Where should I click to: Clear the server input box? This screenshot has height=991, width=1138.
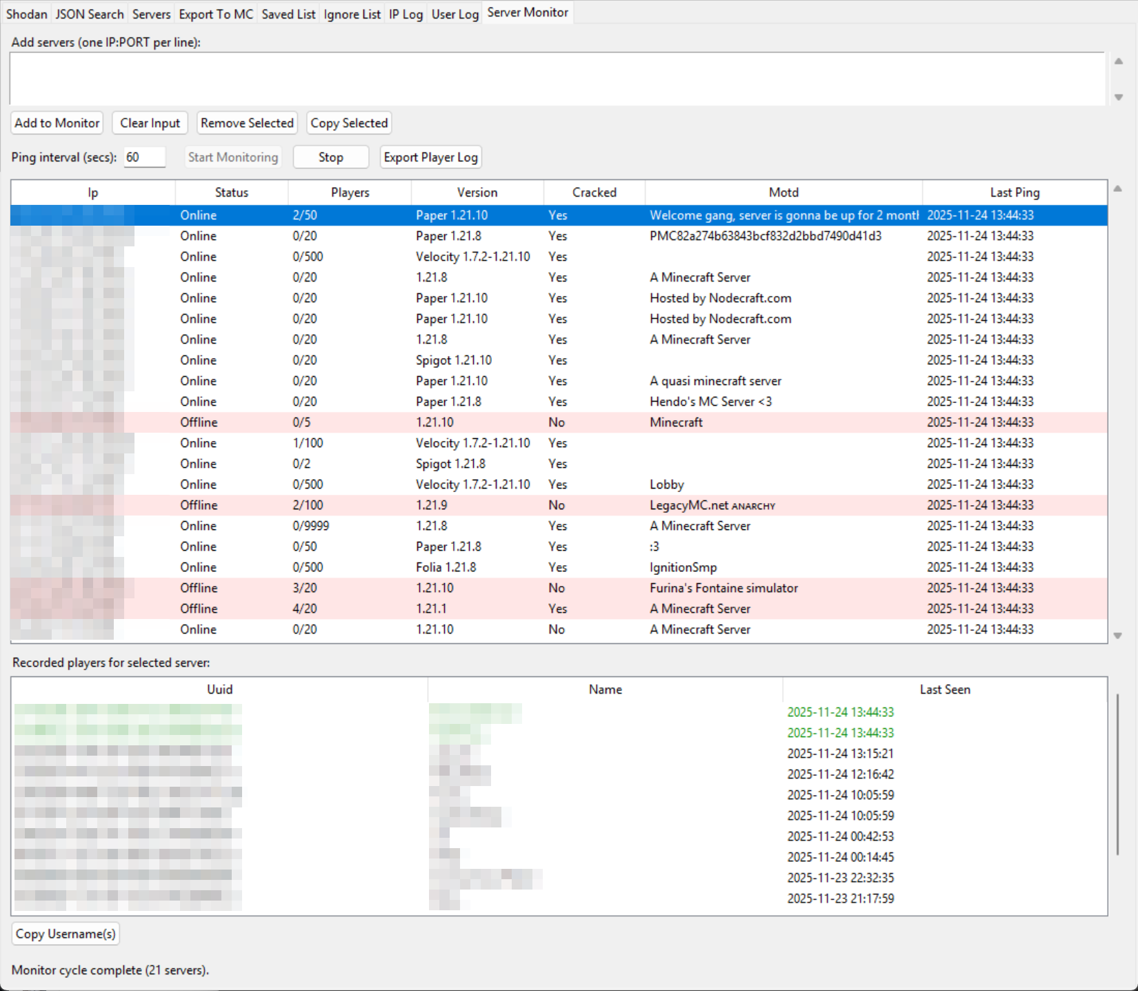[150, 123]
